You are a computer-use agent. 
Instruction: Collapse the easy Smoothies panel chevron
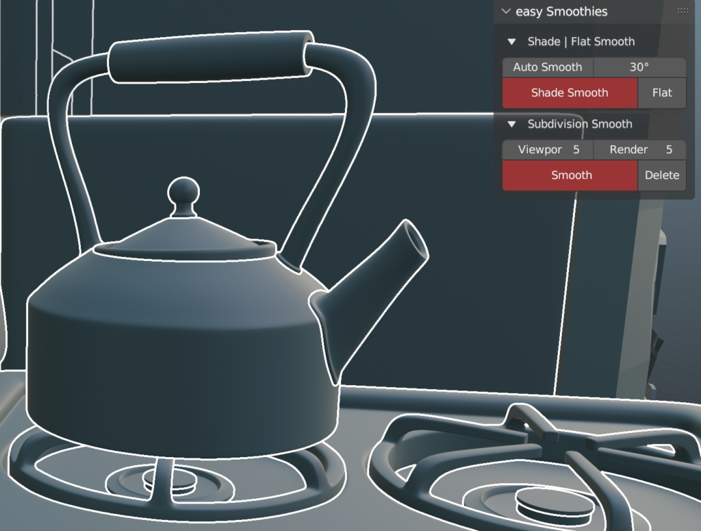point(506,12)
